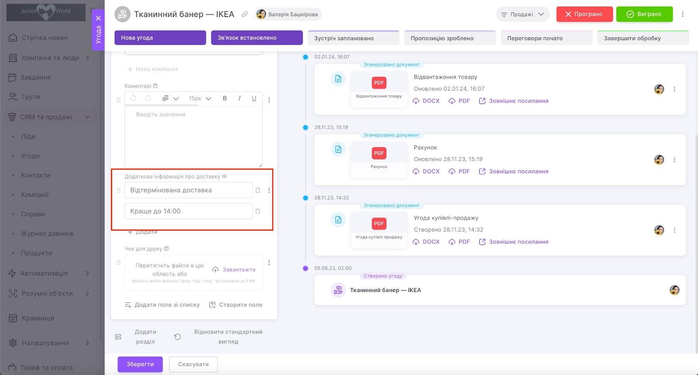This screenshot has height=375, width=698.
Task: Open Угоди in CRM sidebar
Action: 30,156
